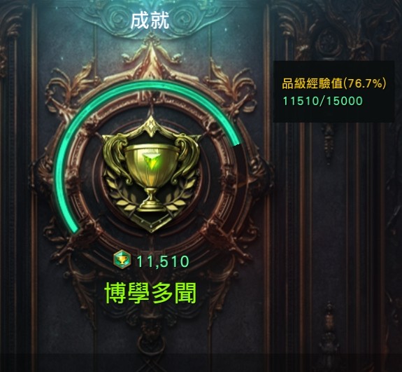Click the dark tooltip panel background
Image resolution: width=402 pixels, height=372 pixels.
[333, 114]
